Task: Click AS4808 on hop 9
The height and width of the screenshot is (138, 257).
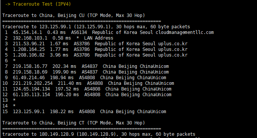Action: pos(87,78)
